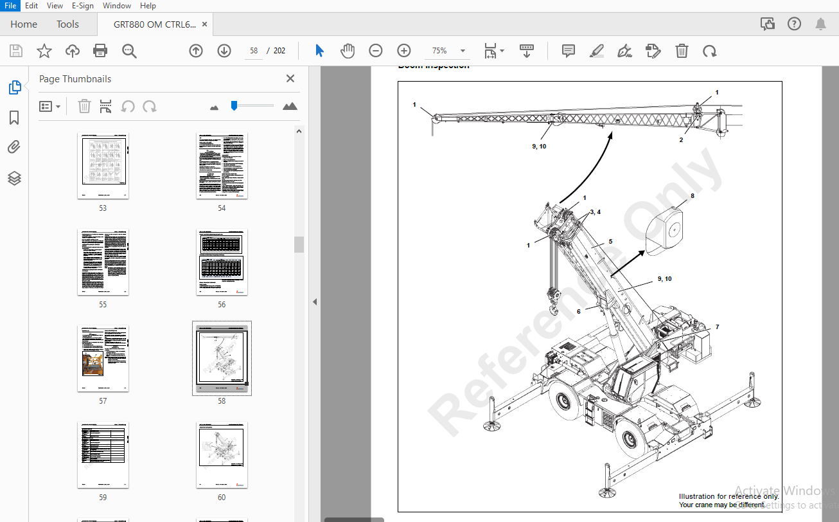The image size is (839, 522).
Task: Click the fit page scrolling icon
Action: [x=490, y=51]
